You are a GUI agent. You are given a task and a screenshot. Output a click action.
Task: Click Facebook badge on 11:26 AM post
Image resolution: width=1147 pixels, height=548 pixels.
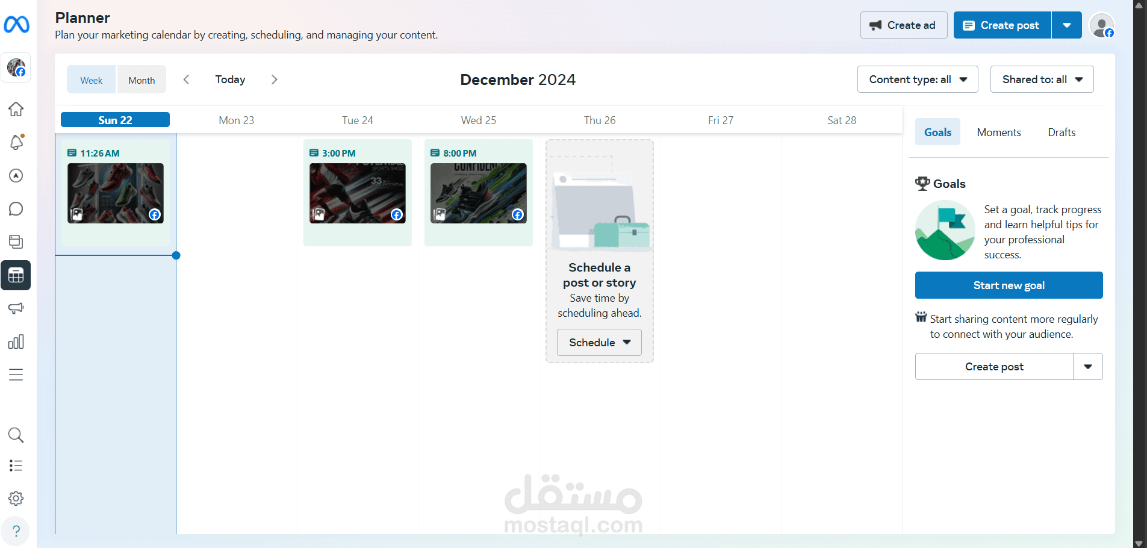coord(155,215)
